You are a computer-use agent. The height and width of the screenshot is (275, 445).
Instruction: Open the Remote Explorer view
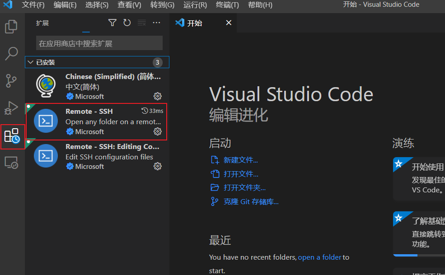coord(11,163)
